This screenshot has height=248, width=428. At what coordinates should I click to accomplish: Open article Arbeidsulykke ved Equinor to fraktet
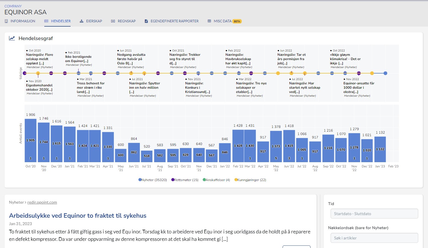pos(78,216)
